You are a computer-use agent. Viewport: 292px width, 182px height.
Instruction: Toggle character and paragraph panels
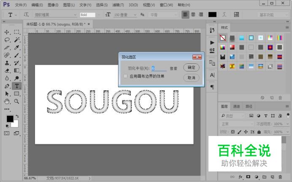(236, 14)
